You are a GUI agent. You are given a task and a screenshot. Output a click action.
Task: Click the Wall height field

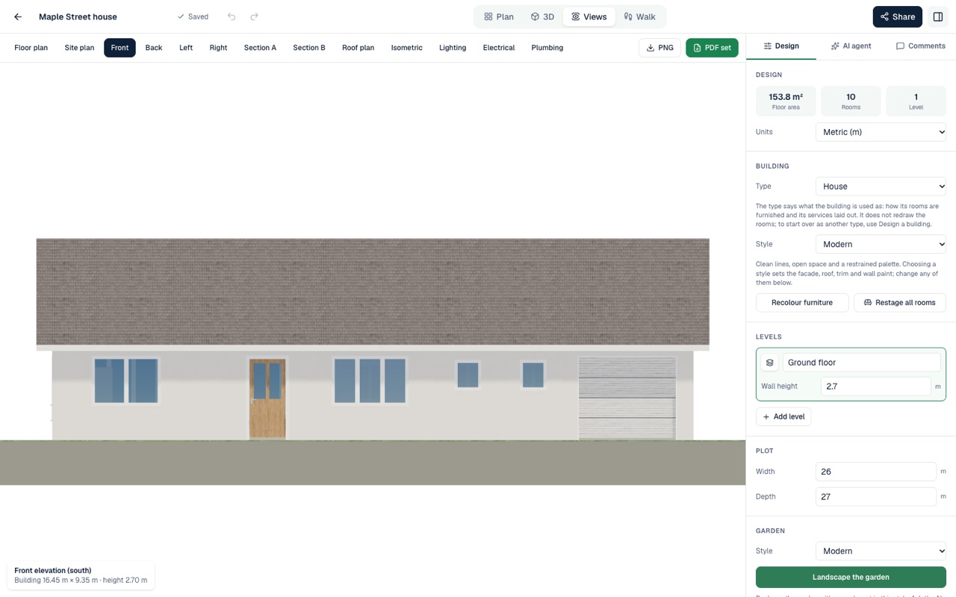[875, 387]
